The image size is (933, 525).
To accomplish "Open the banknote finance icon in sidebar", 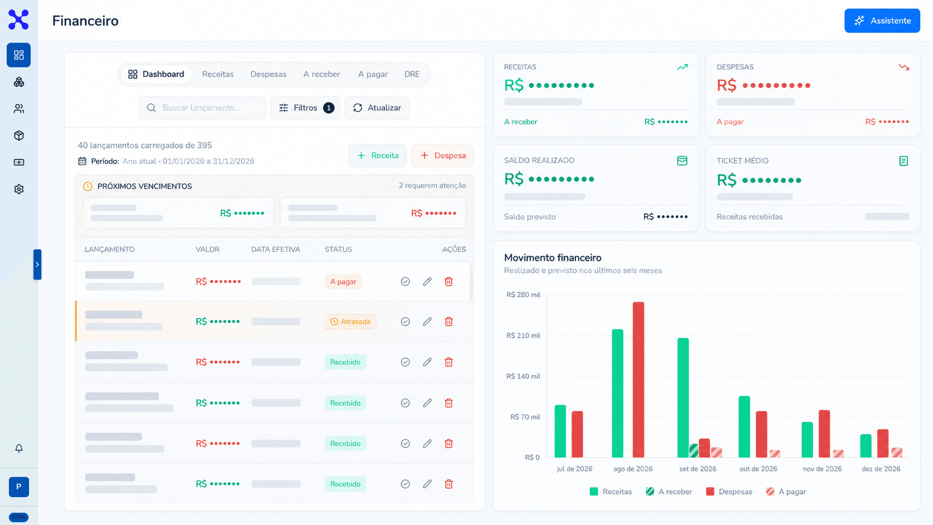I will pos(18,162).
